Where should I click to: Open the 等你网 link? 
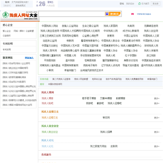106,118
